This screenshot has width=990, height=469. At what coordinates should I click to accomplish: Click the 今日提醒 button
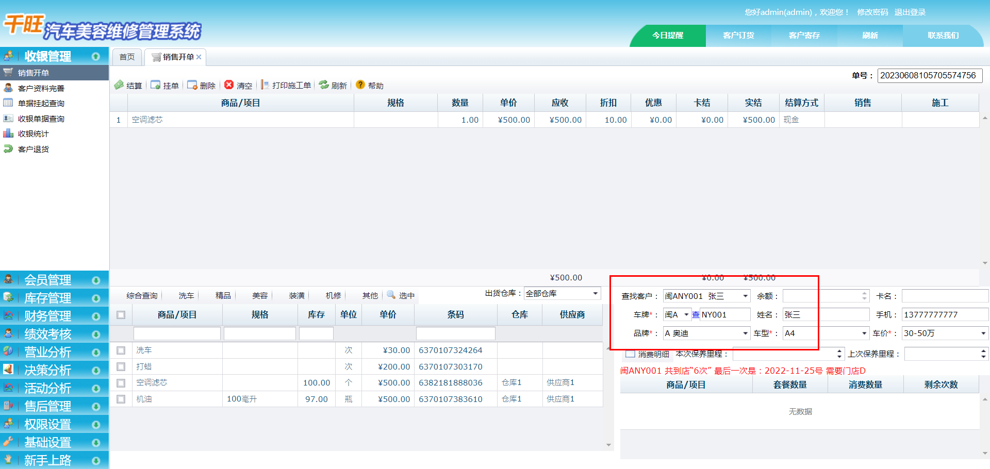[x=668, y=36]
